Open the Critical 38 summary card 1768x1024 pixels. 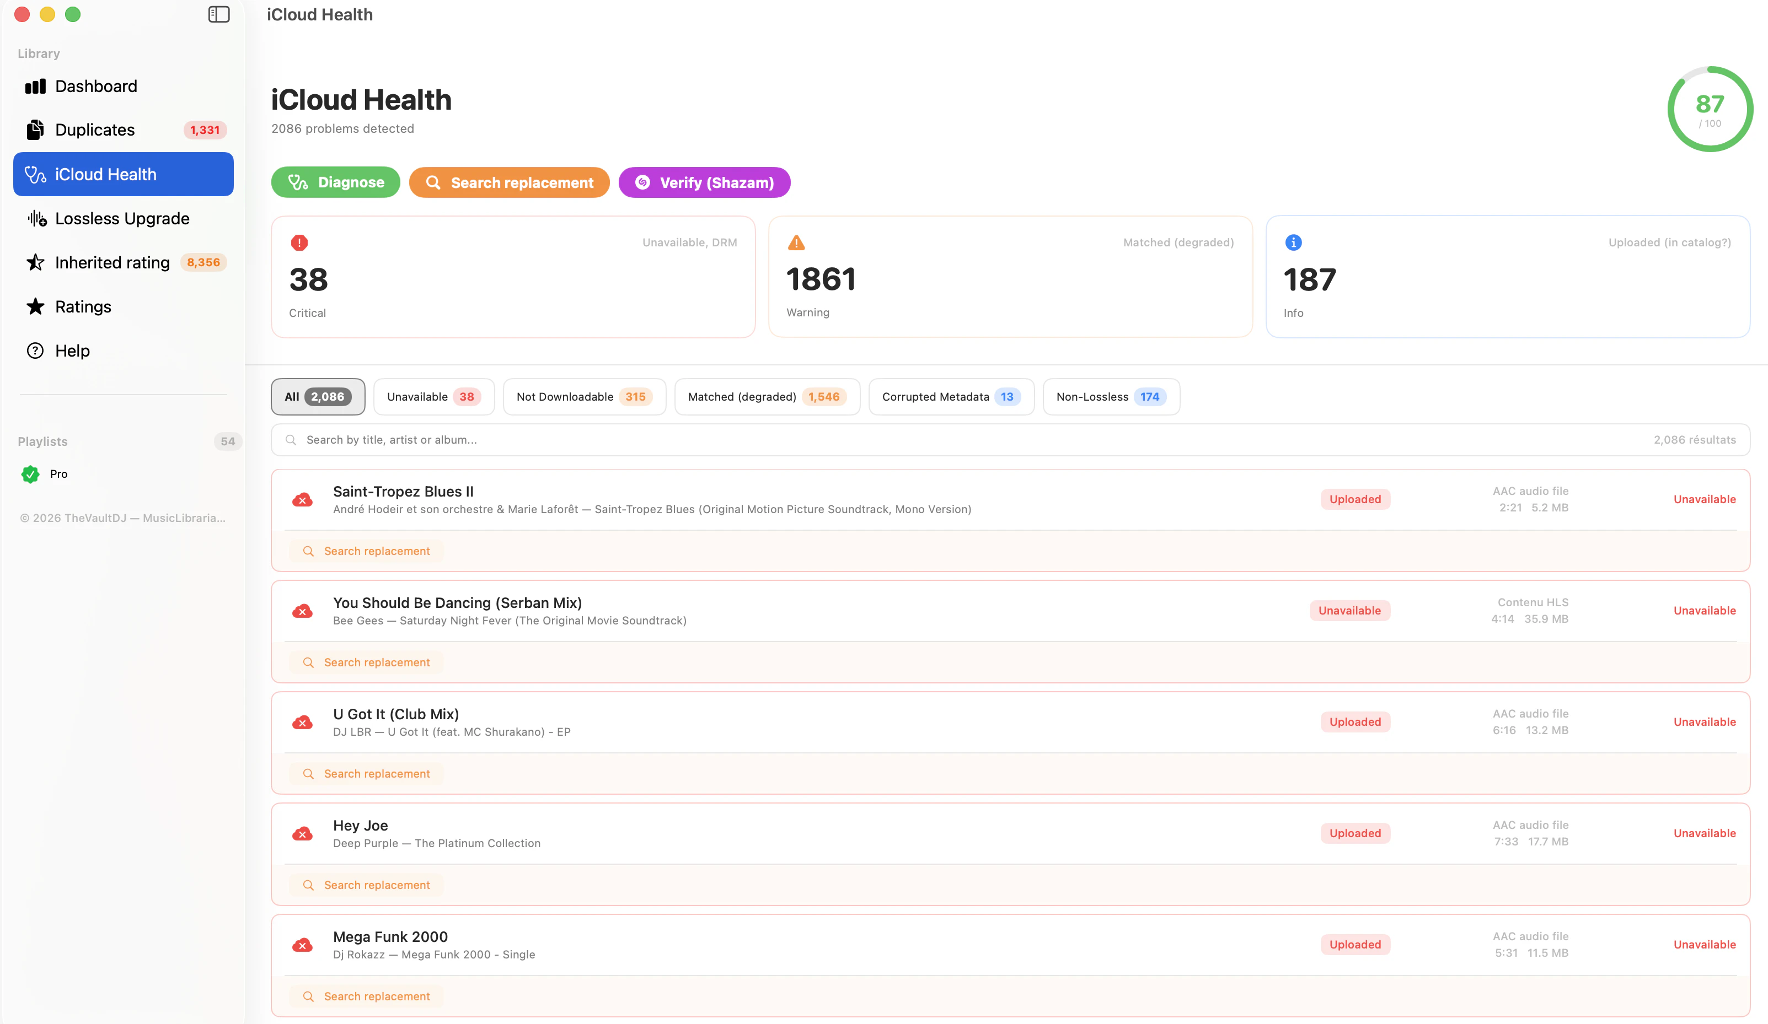(x=513, y=277)
